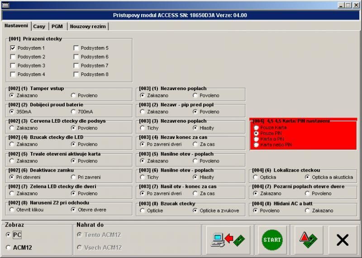Click the red triangle module icon button
This screenshot has height=258, width=362.
tap(308, 239)
